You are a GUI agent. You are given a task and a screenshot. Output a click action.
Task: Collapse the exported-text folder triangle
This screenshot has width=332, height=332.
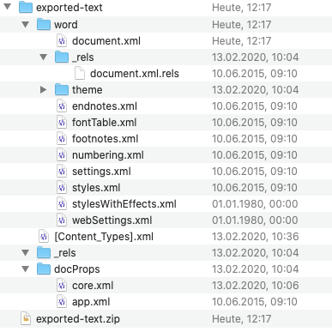pos(8,7)
